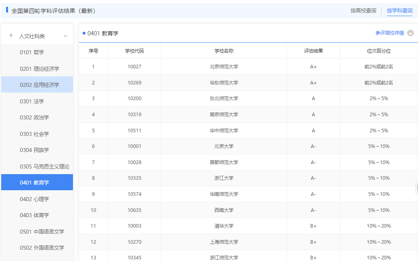The image size is (418, 261).
Task: Click 北京大学 school name
Action: [x=224, y=146]
